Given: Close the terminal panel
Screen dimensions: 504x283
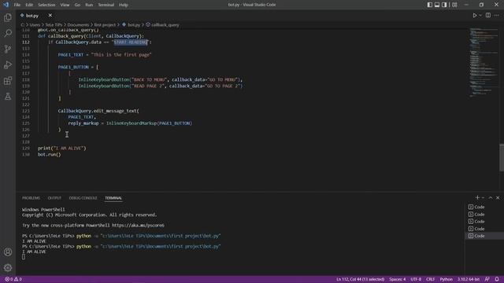Looking at the screenshot, I should [x=498, y=197].
